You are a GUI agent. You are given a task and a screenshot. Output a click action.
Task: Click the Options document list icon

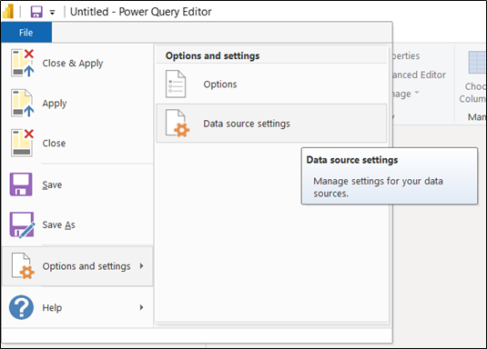[x=176, y=85]
